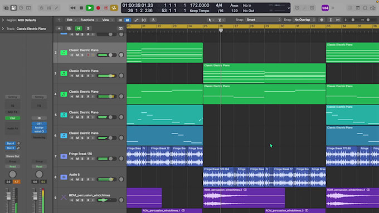Toggle input monitoring on track 5

[x=93, y=117]
